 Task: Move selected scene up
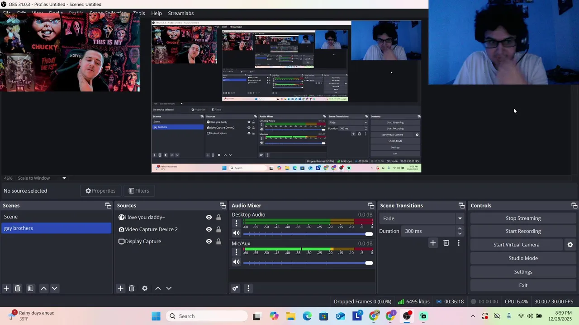pos(43,288)
